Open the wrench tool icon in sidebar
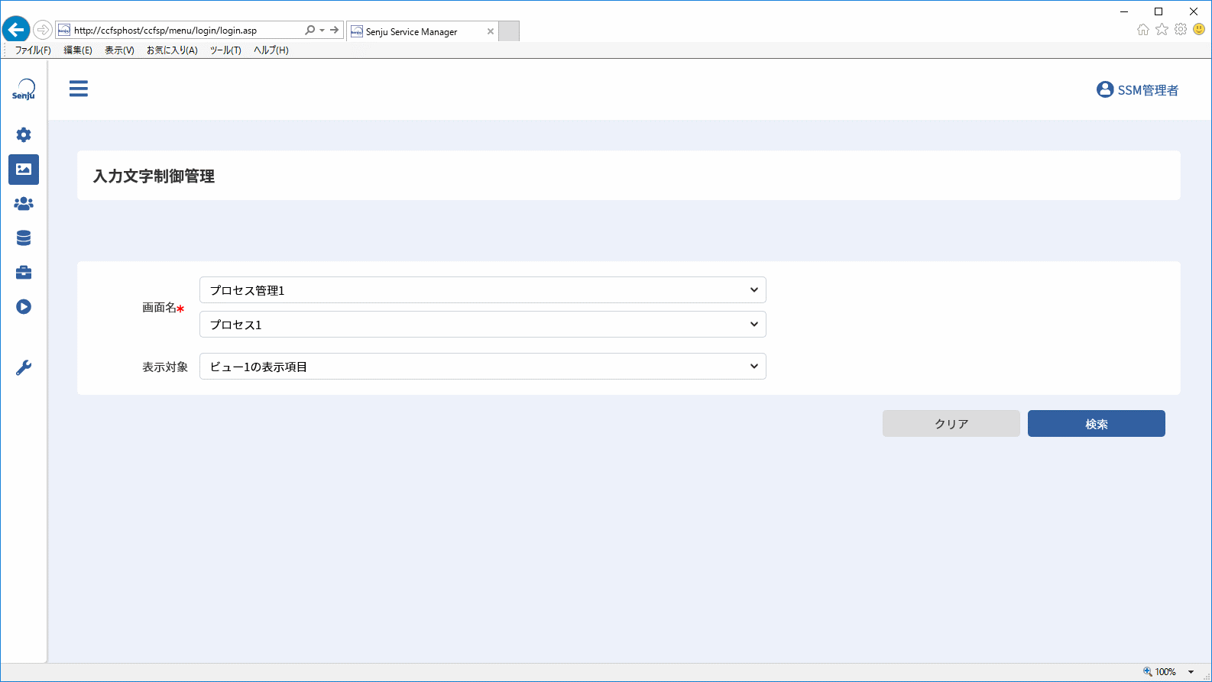Image resolution: width=1212 pixels, height=682 pixels. (24, 368)
